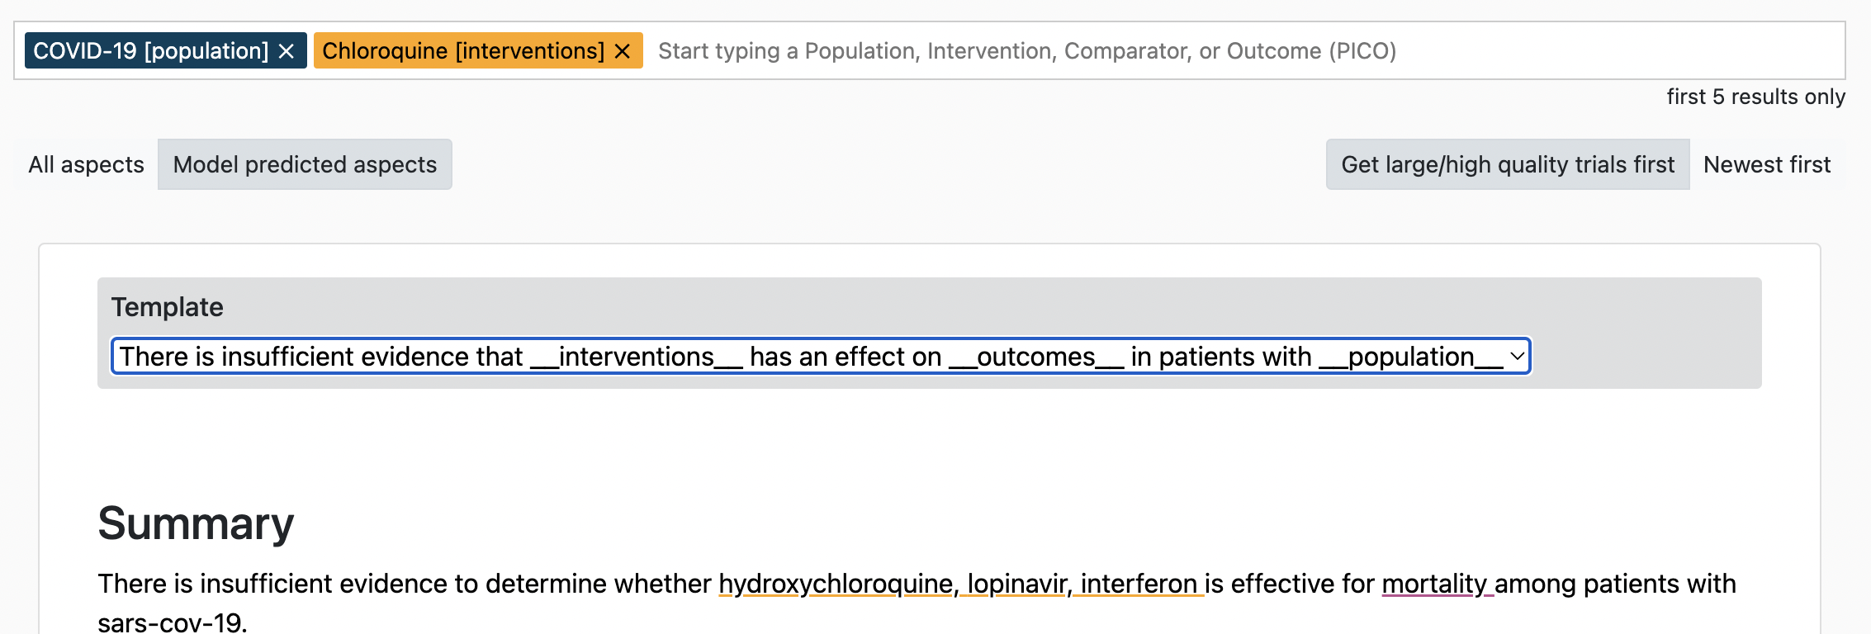Click the COVID-19 [population] tag label

151,51
